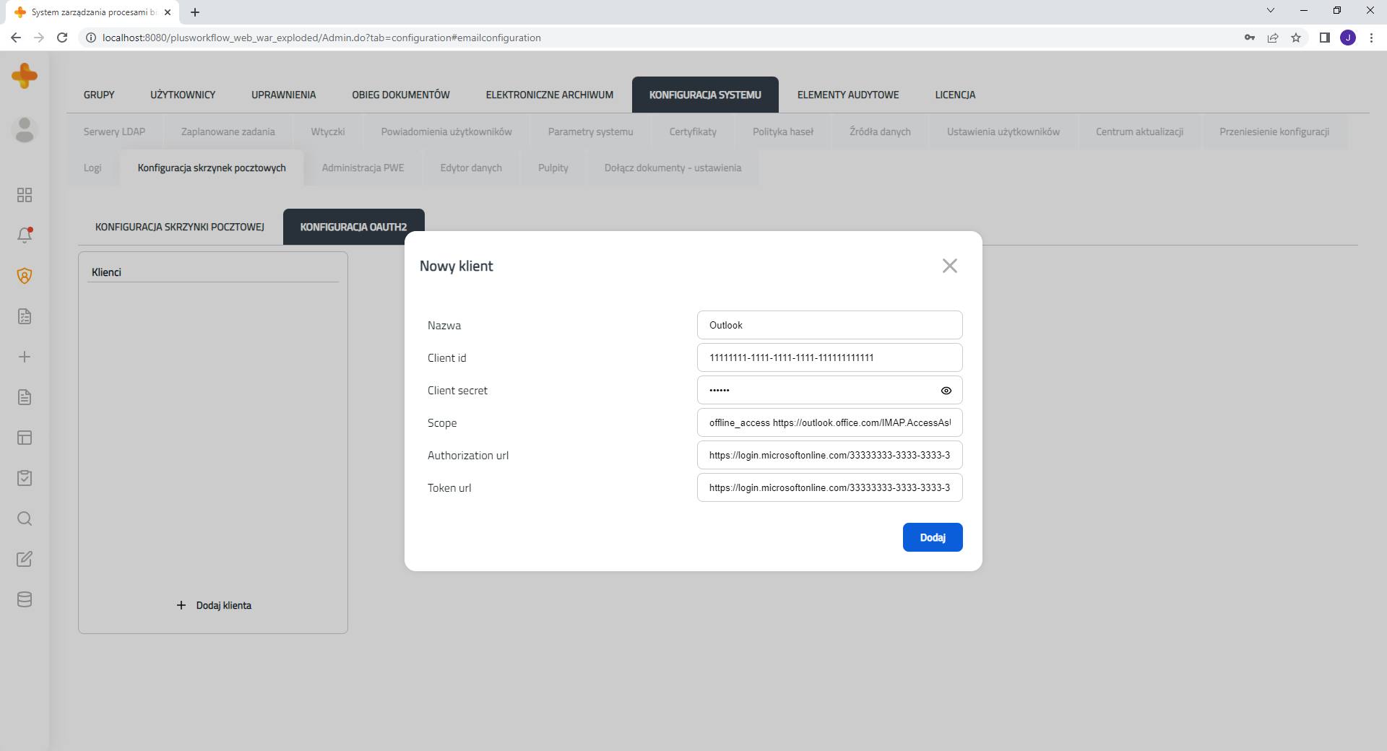Close the System zarządzania procesami tab
The height and width of the screenshot is (751, 1387).
(168, 12)
